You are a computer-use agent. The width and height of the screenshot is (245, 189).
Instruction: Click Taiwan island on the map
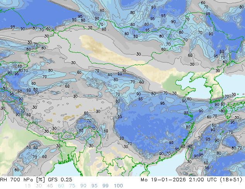pos(188,154)
